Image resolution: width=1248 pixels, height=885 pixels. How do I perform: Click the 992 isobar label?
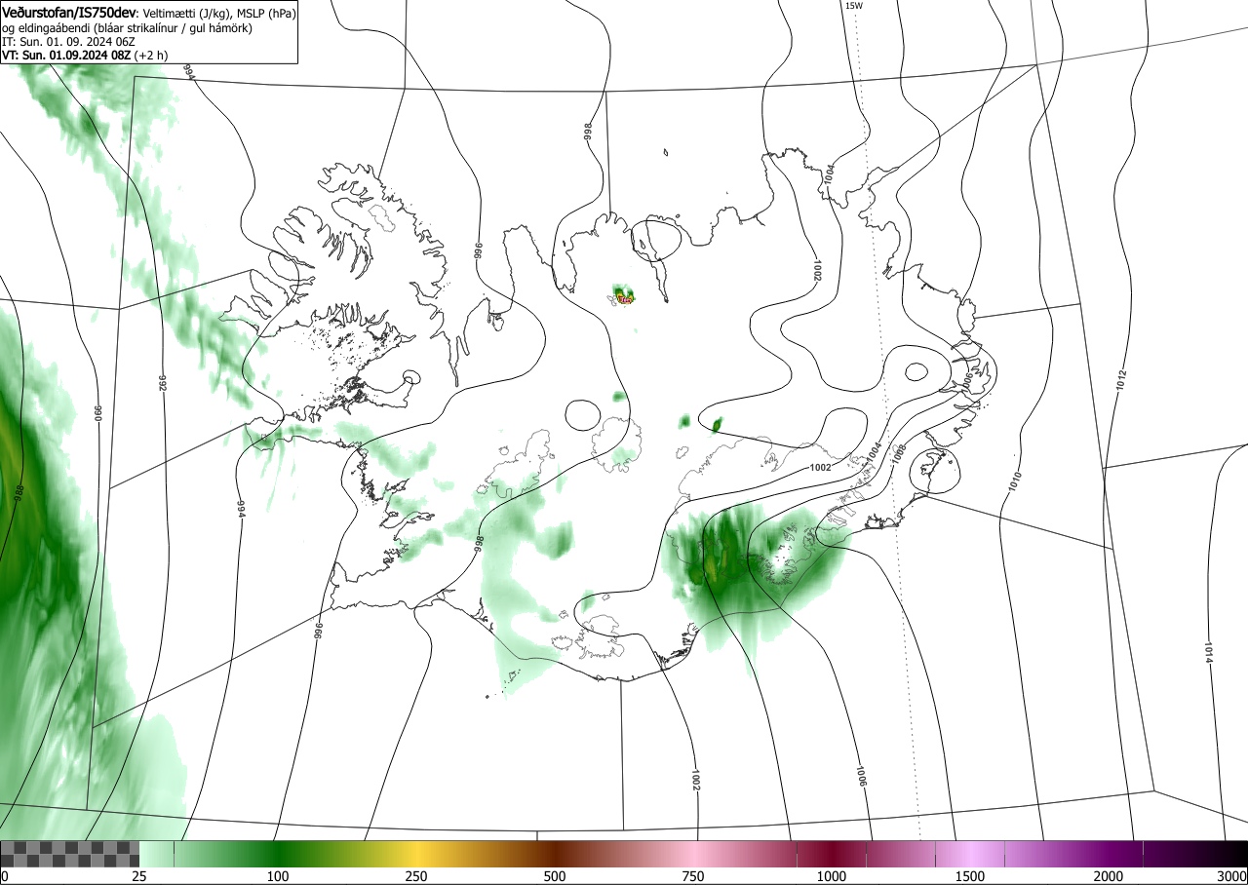click(164, 383)
